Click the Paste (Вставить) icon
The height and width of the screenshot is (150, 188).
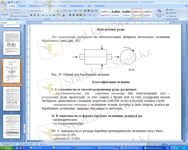(5, 11)
